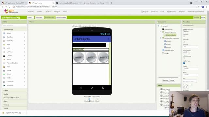Open the Screen1 selector dropdown
The image size is (209, 117).
[x=30, y=17]
